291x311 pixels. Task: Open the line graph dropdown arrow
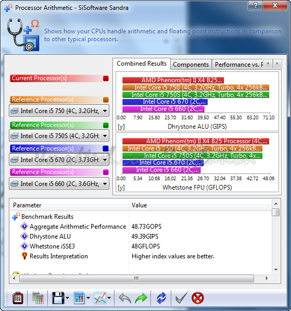pyautogui.click(x=109, y=298)
